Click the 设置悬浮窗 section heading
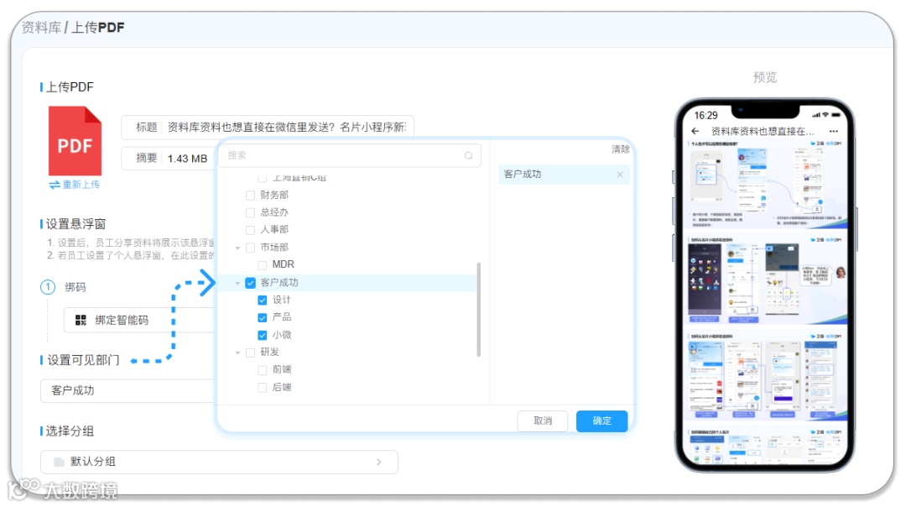 (75, 224)
